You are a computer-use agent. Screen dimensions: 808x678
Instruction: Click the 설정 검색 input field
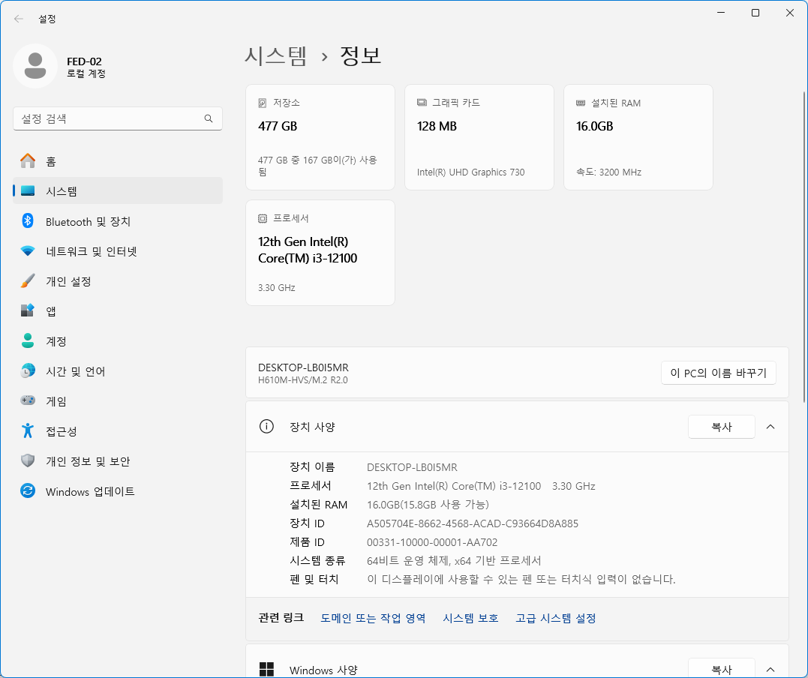coord(118,118)
